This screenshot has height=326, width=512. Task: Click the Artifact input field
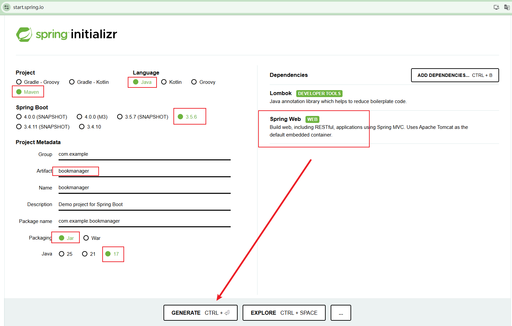144,171
